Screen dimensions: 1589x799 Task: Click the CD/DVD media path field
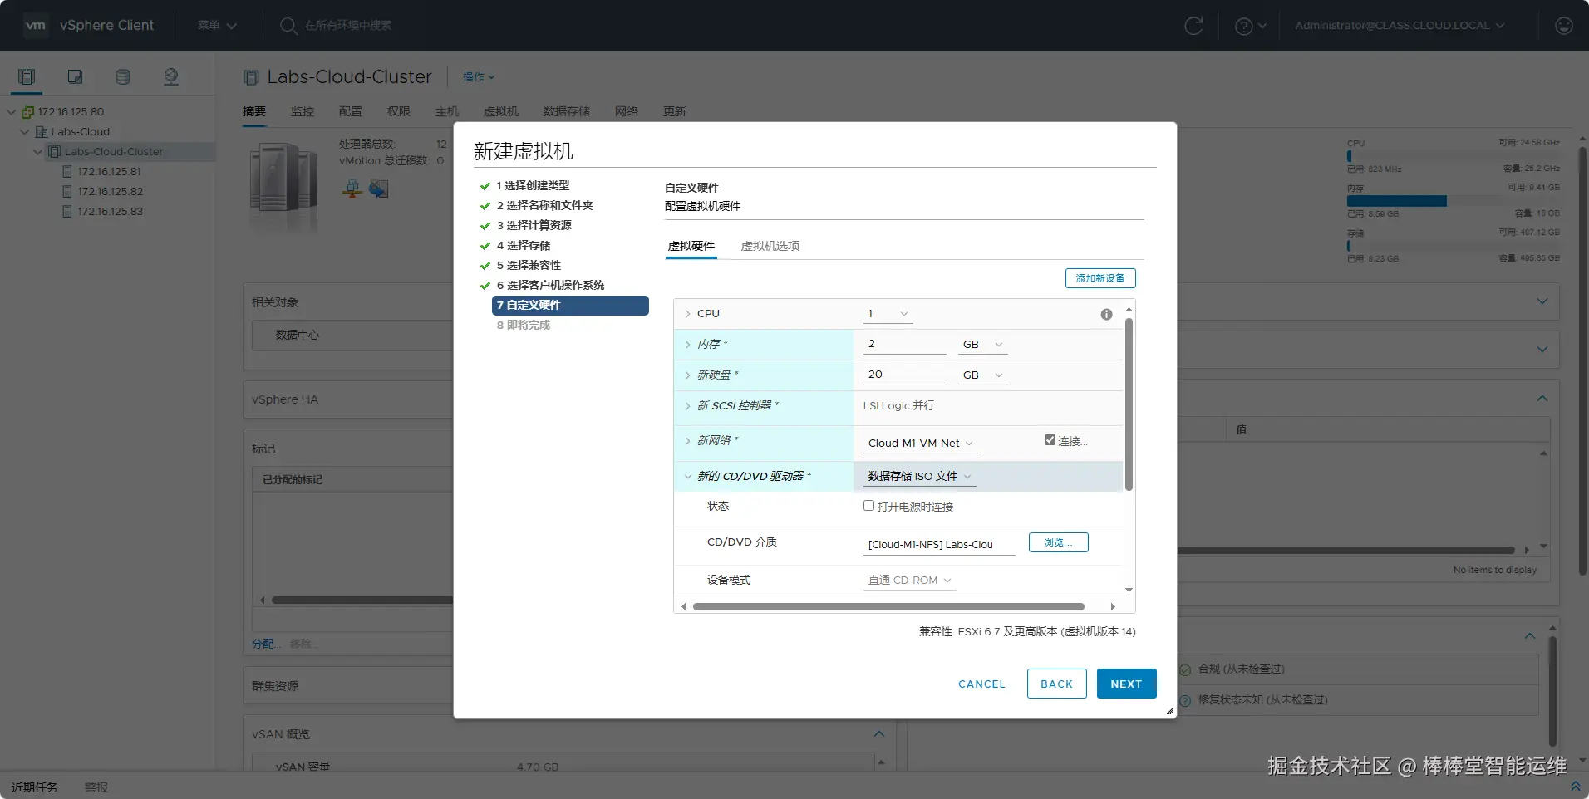click(x=939, y=545)
